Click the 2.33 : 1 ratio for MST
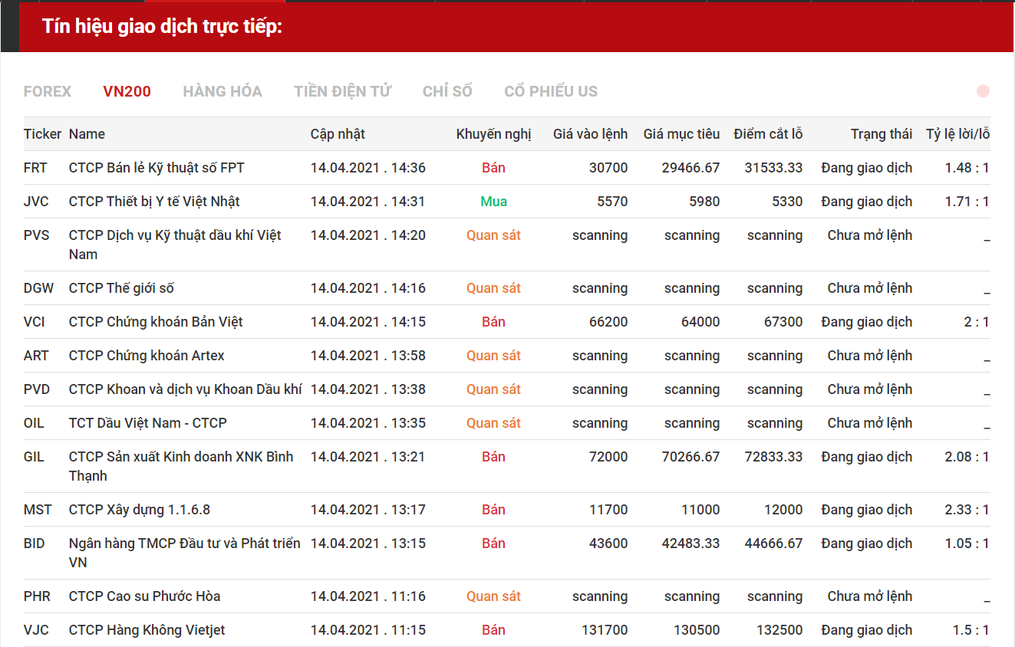The image size is (1015, 647). 967,510
